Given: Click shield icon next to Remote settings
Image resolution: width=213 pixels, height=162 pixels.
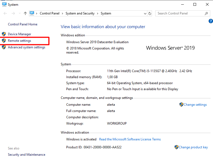Looking at the screenshot, I should (x=4, y=41).
